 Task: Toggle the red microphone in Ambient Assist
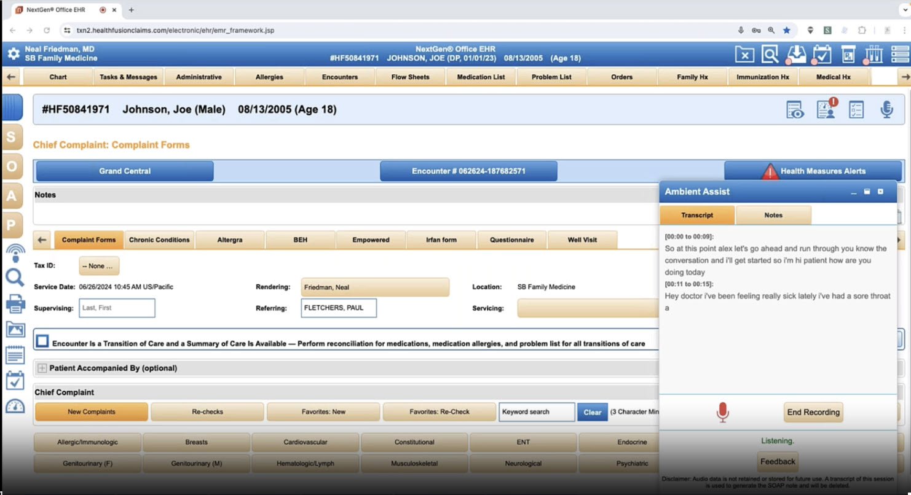pos(723,412)
